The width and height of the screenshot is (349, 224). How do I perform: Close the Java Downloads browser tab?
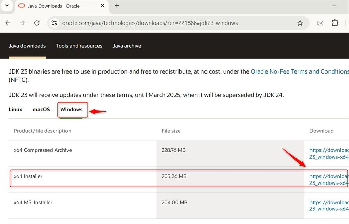tap(102, 6)
